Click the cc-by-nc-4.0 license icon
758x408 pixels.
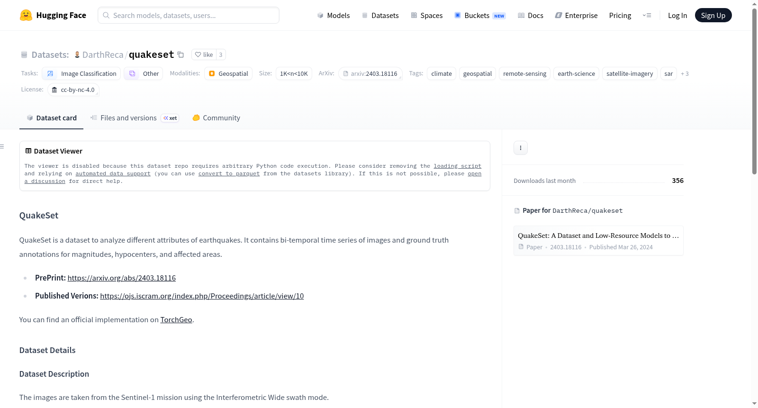pyautogui.click(x=54, y=90)
